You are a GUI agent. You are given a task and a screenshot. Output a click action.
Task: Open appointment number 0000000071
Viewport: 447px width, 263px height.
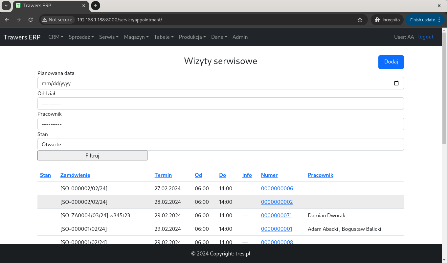coord(276,215)
